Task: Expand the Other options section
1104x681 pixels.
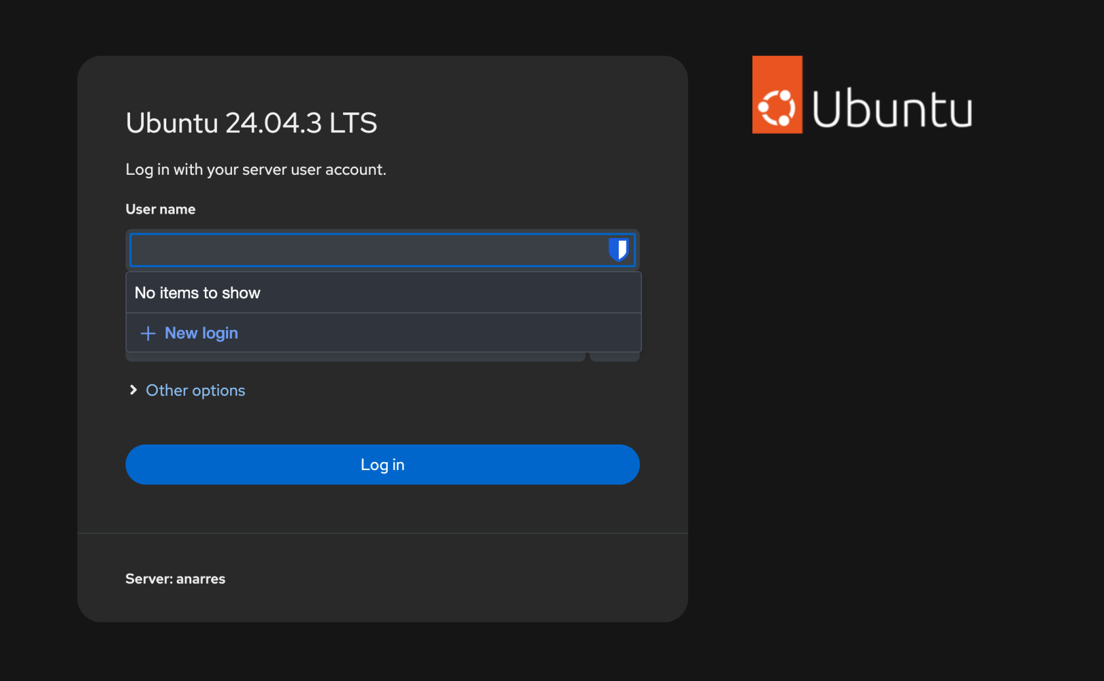Action: click(x=195, y=390)
